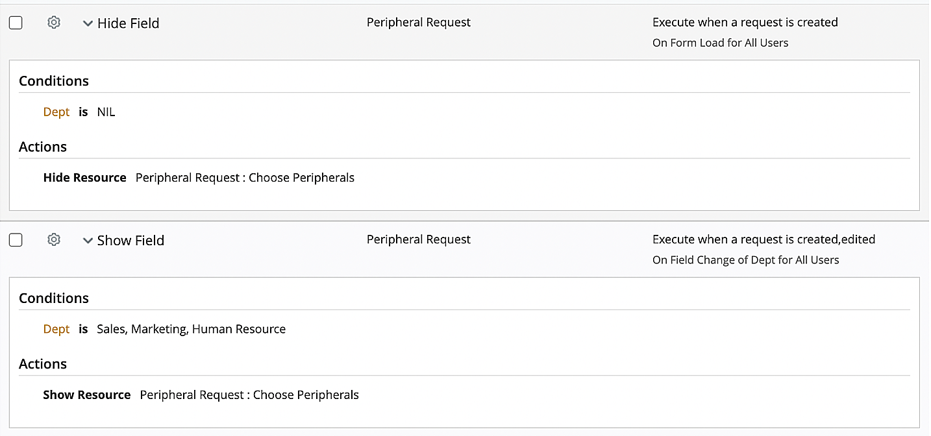Open settings gear for Show Field rule

pyautogui.click(x=54, y=240)
